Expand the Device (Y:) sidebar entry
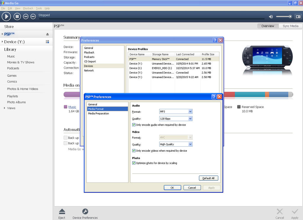The width and height of the screenshot is (303, 220). click(2, 41)
